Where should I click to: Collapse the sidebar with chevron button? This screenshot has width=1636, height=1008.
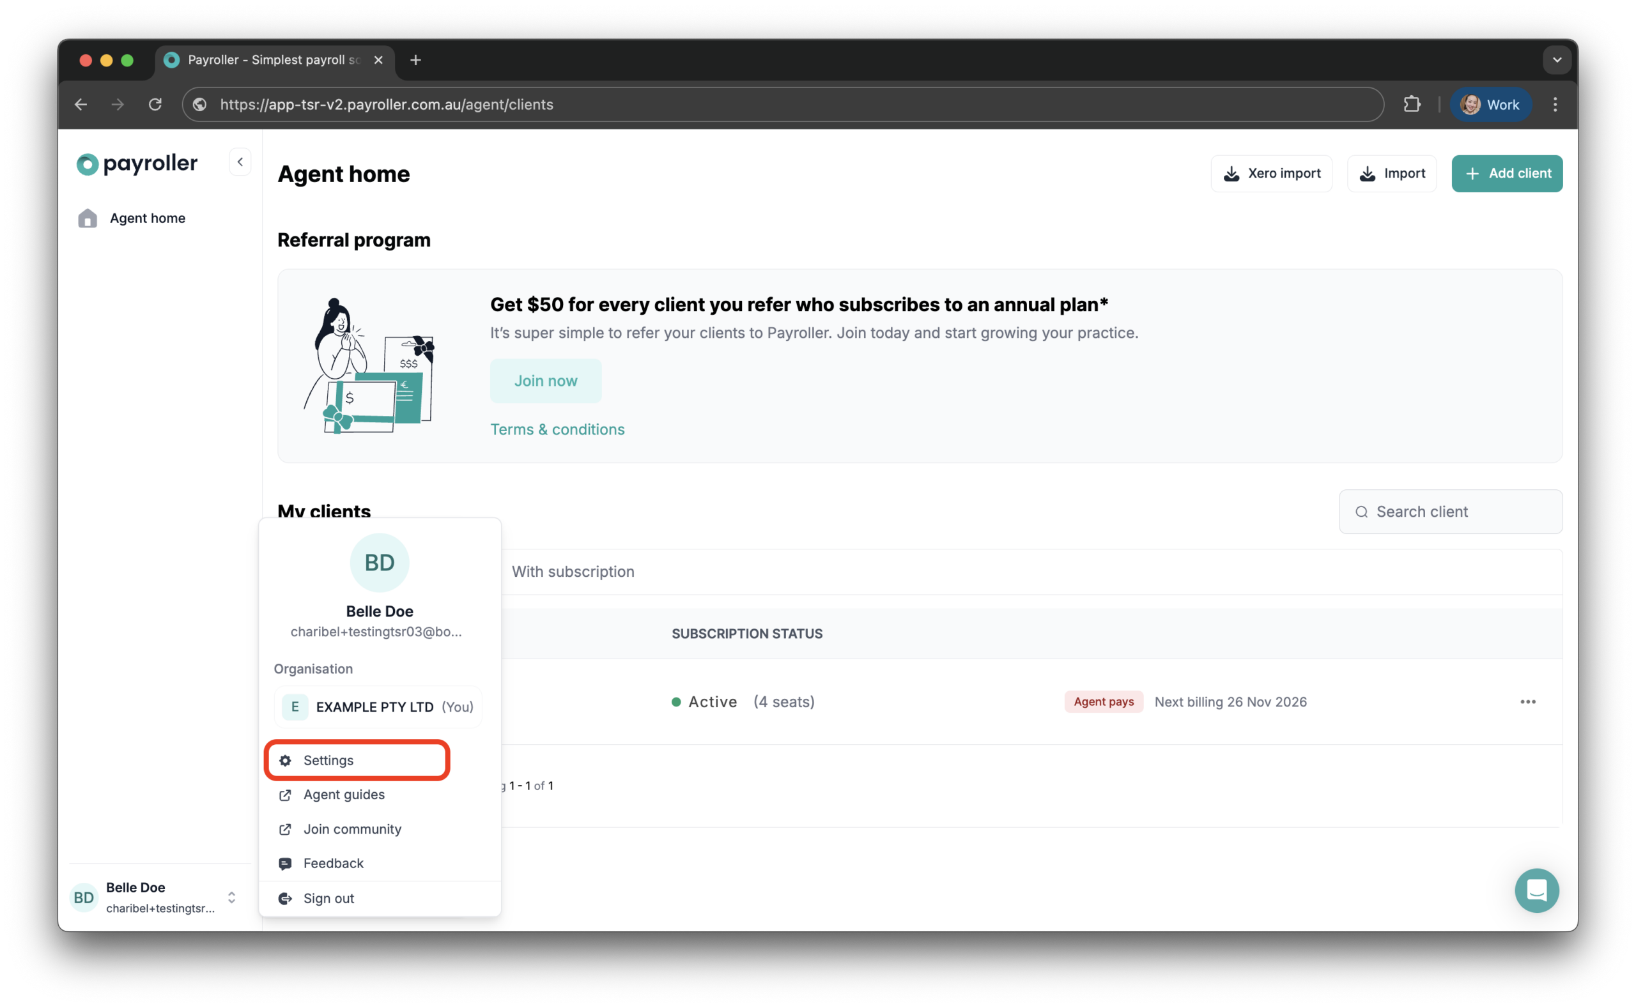240,162
